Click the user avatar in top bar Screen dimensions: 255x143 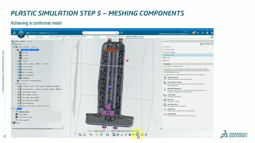coord(194,33)
